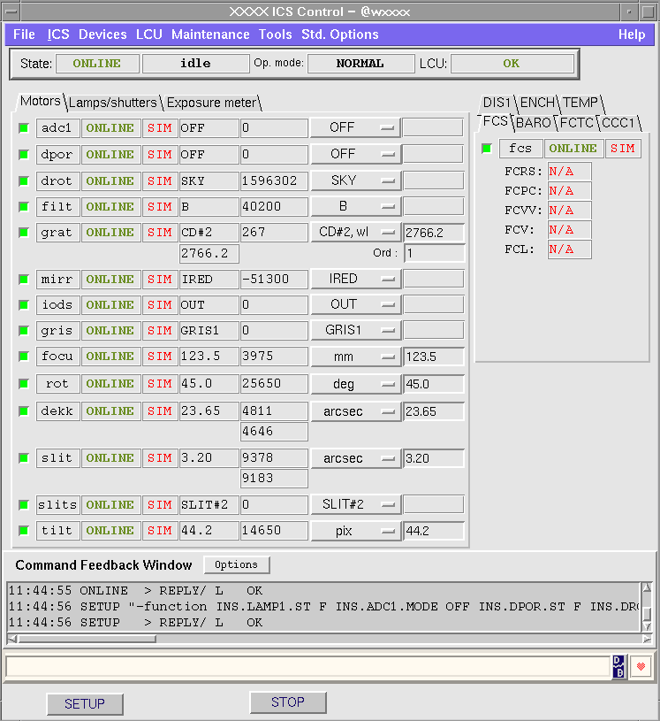Open the focu mm unit menu
Image resolution: width=660 pixels, height=721 pixels.
(x=355, y=357)
